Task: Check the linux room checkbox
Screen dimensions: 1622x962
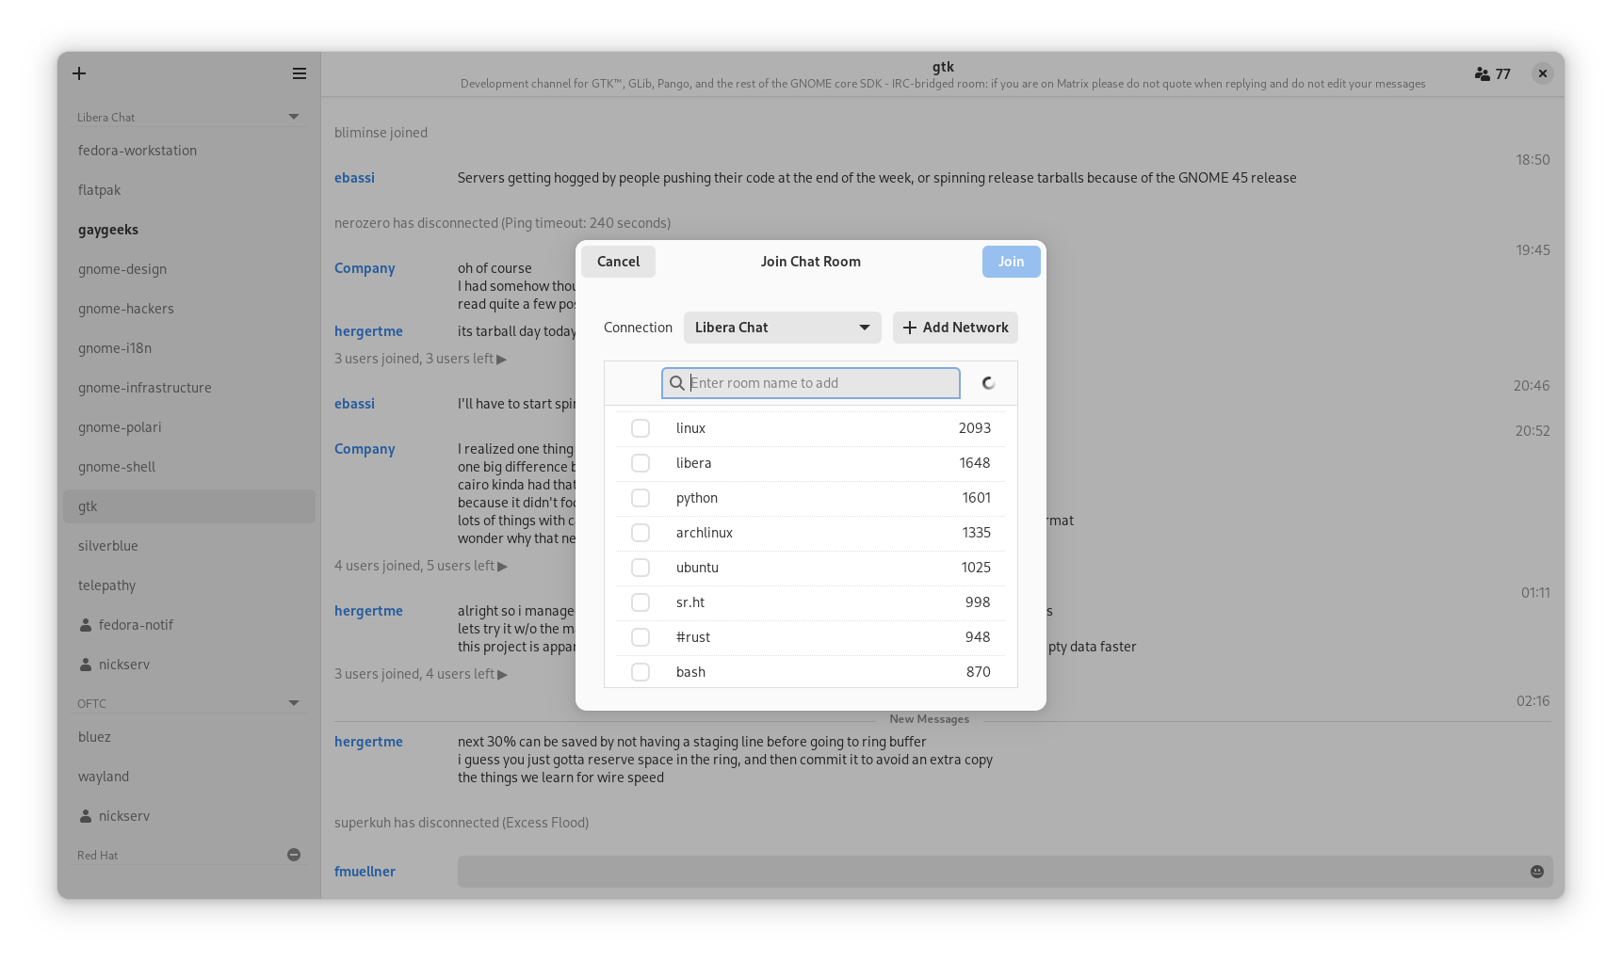Action: pos(641,428)
